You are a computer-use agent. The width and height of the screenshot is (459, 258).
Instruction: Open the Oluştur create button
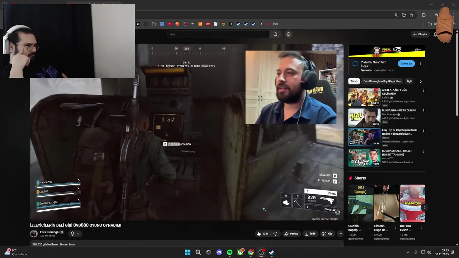420,34
